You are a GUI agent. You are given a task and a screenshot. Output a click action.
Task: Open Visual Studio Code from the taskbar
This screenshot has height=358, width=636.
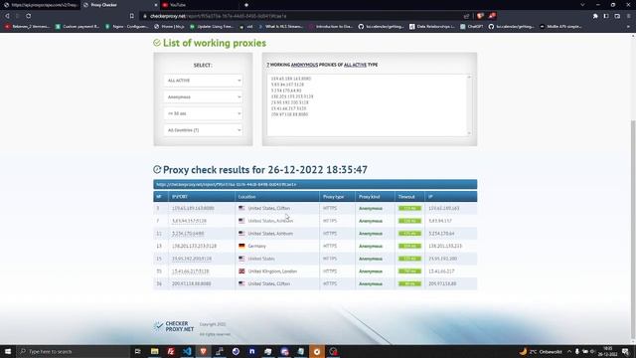click(187, 351)
